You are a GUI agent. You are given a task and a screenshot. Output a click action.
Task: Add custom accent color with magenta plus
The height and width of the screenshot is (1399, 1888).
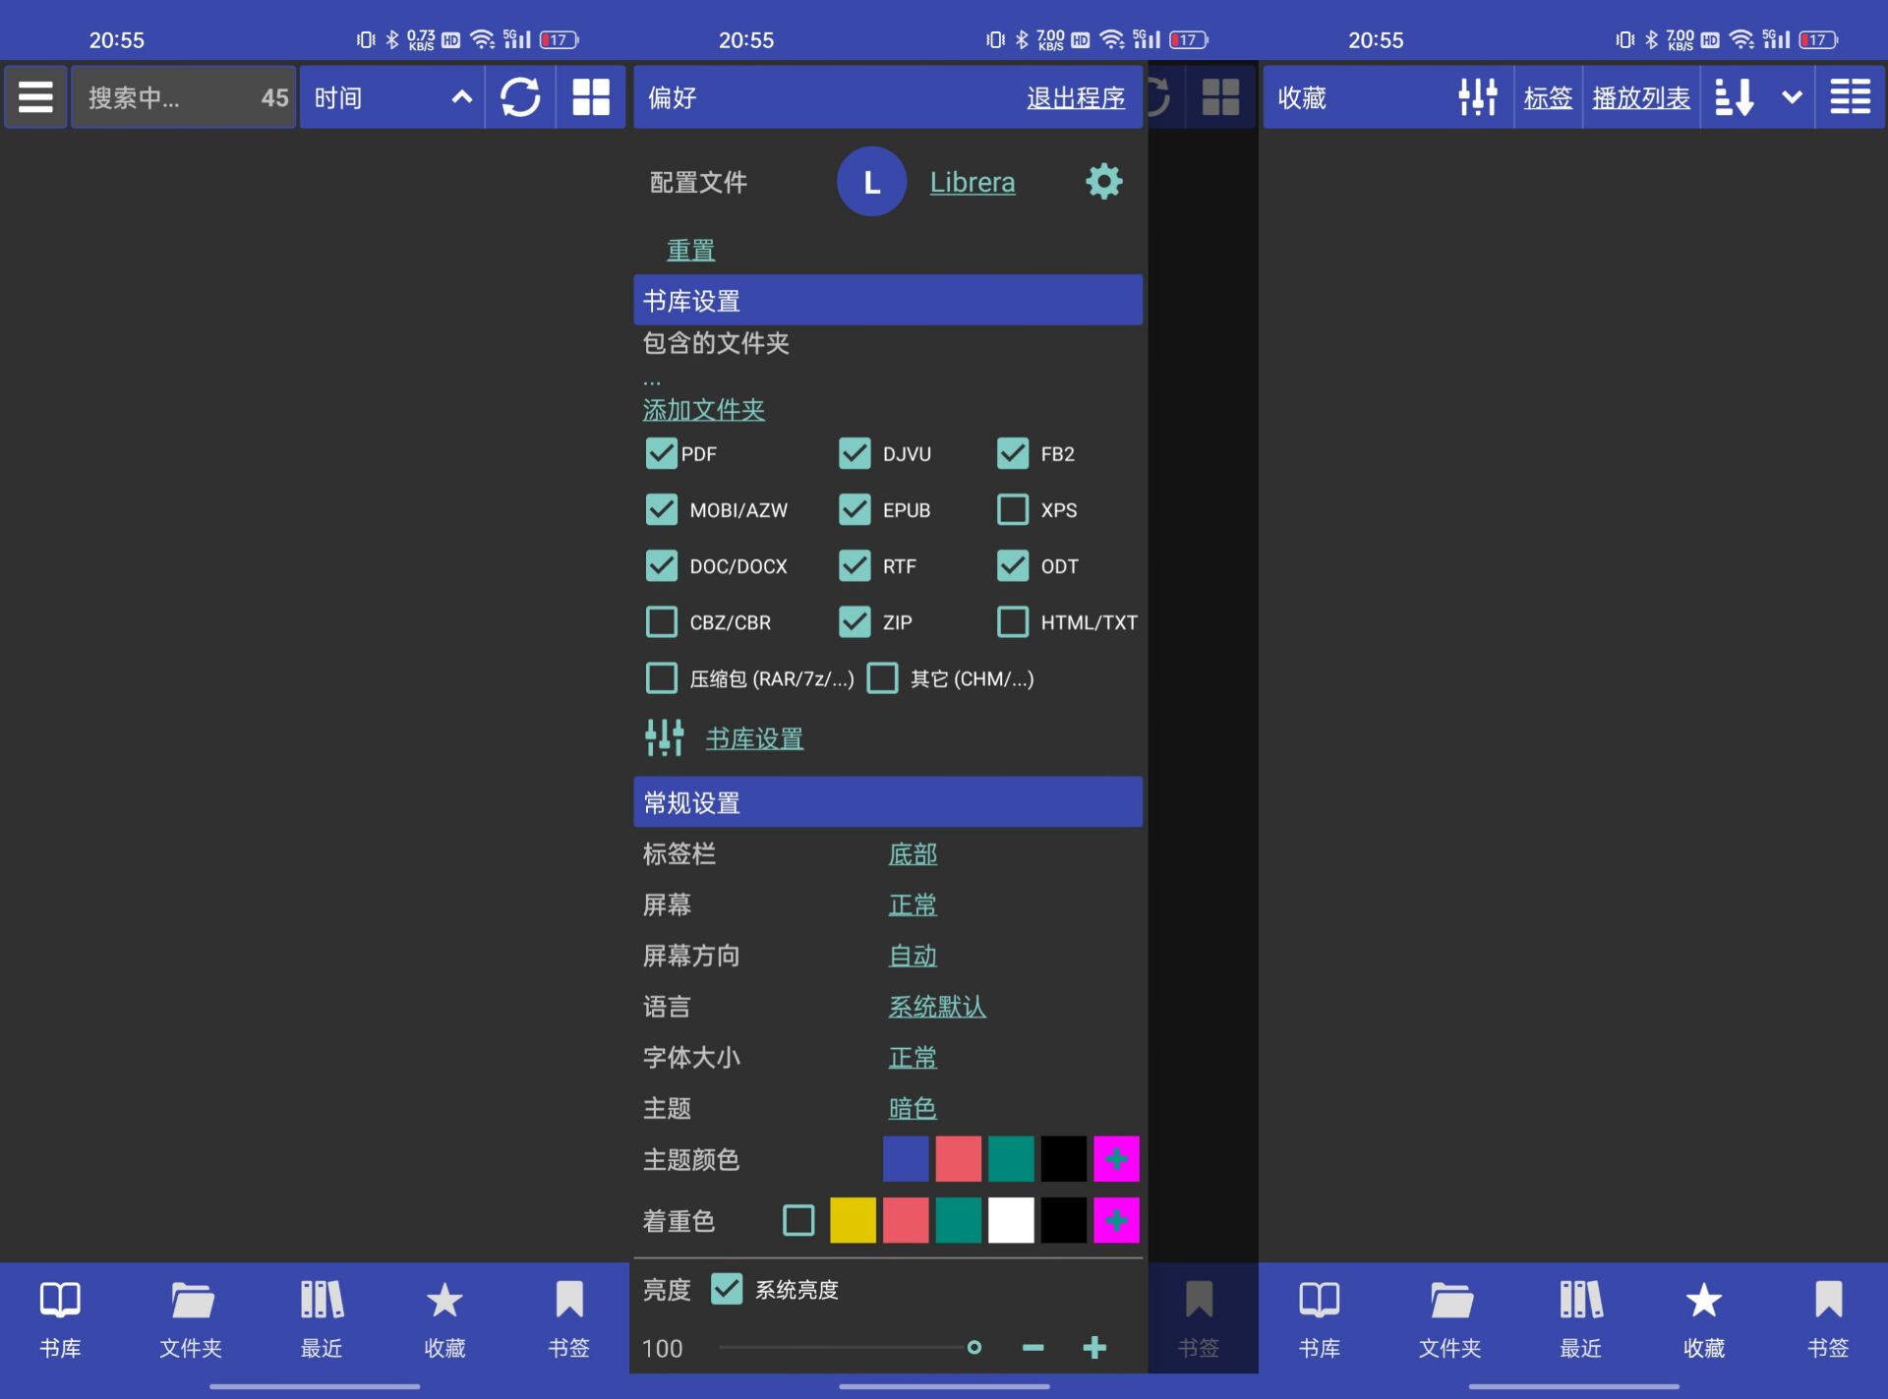coord(1116,1220)
